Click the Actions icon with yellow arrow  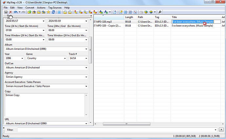(101, 12)
